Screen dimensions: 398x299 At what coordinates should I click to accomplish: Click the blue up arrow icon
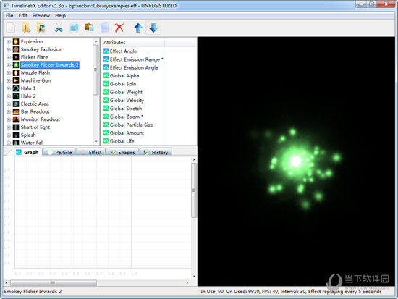click(138, 28)
